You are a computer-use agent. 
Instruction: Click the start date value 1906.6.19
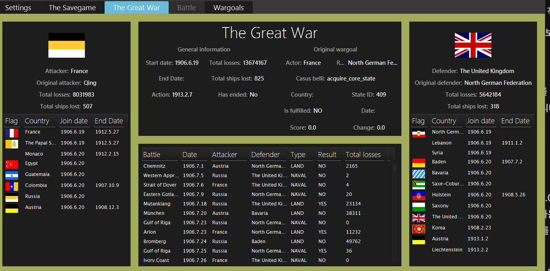[187, 63]
